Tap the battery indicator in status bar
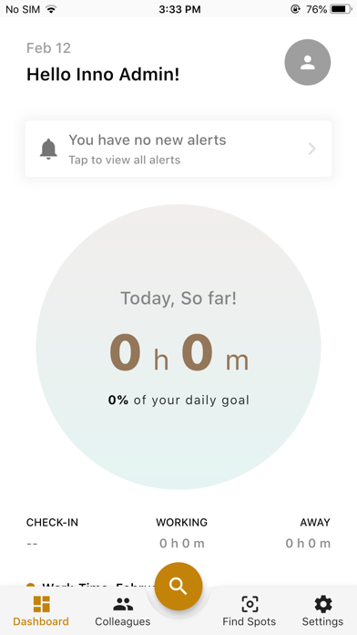This screenshot has height=635, width=357. tap(341, 9)
